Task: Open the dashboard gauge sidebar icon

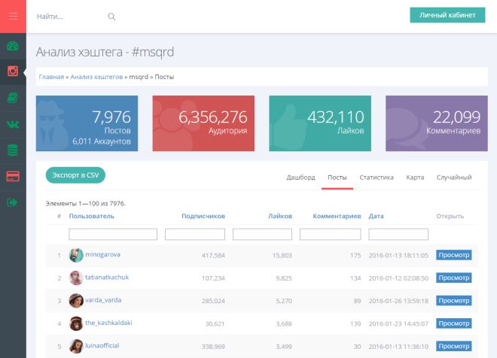Action: pos(13,46)
